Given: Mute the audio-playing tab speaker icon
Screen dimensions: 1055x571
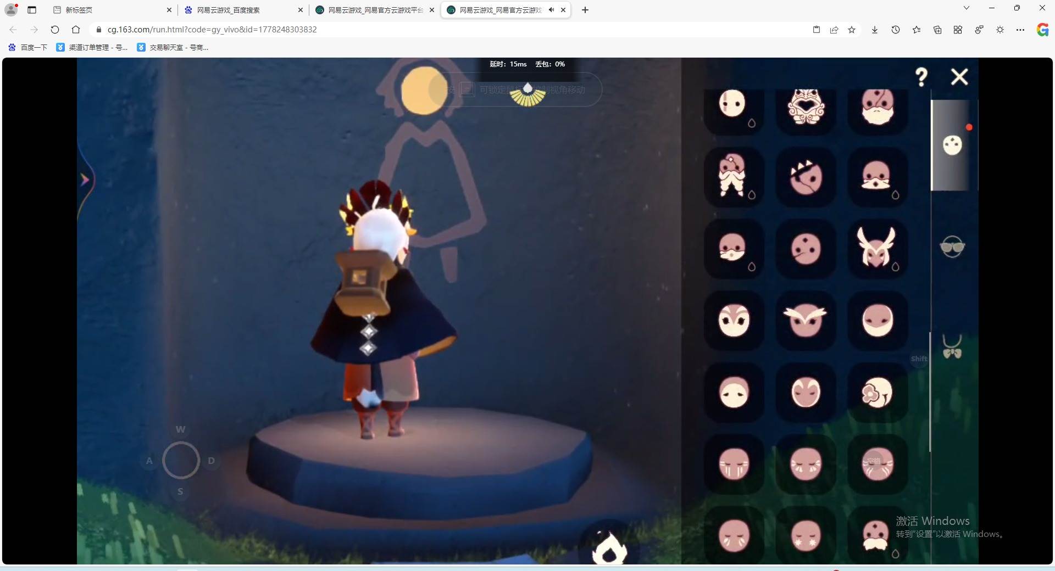Looking at the screenshot, I should click(x=551, y=10).
